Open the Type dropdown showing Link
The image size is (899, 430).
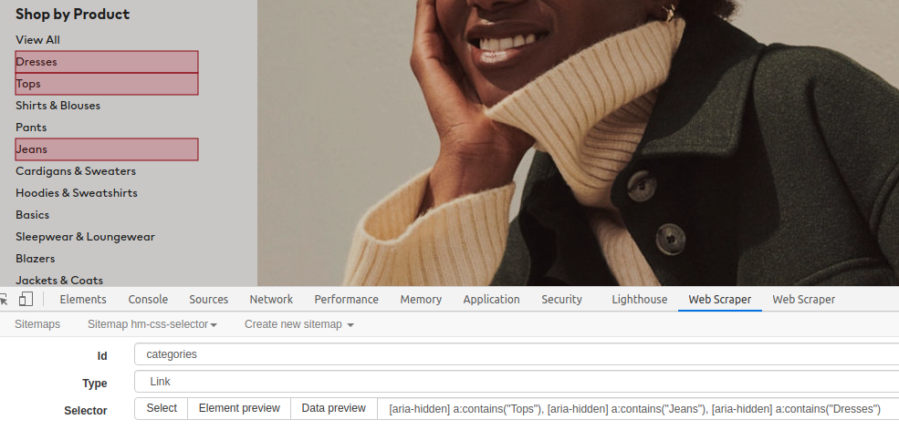(516, 382)
